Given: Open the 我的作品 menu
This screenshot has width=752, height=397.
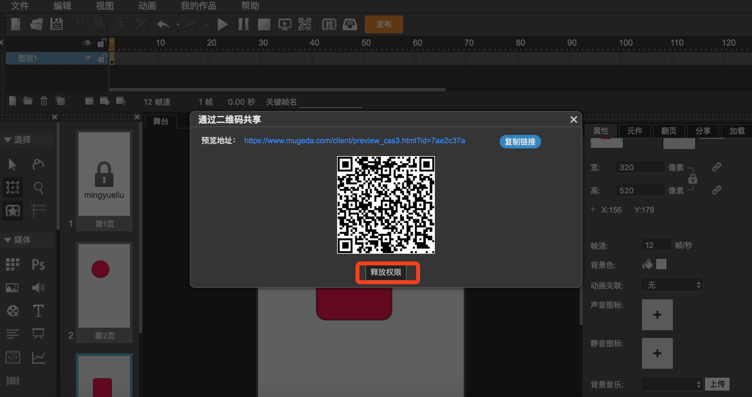Looking at the screenshot, I should tap(198, 6).
